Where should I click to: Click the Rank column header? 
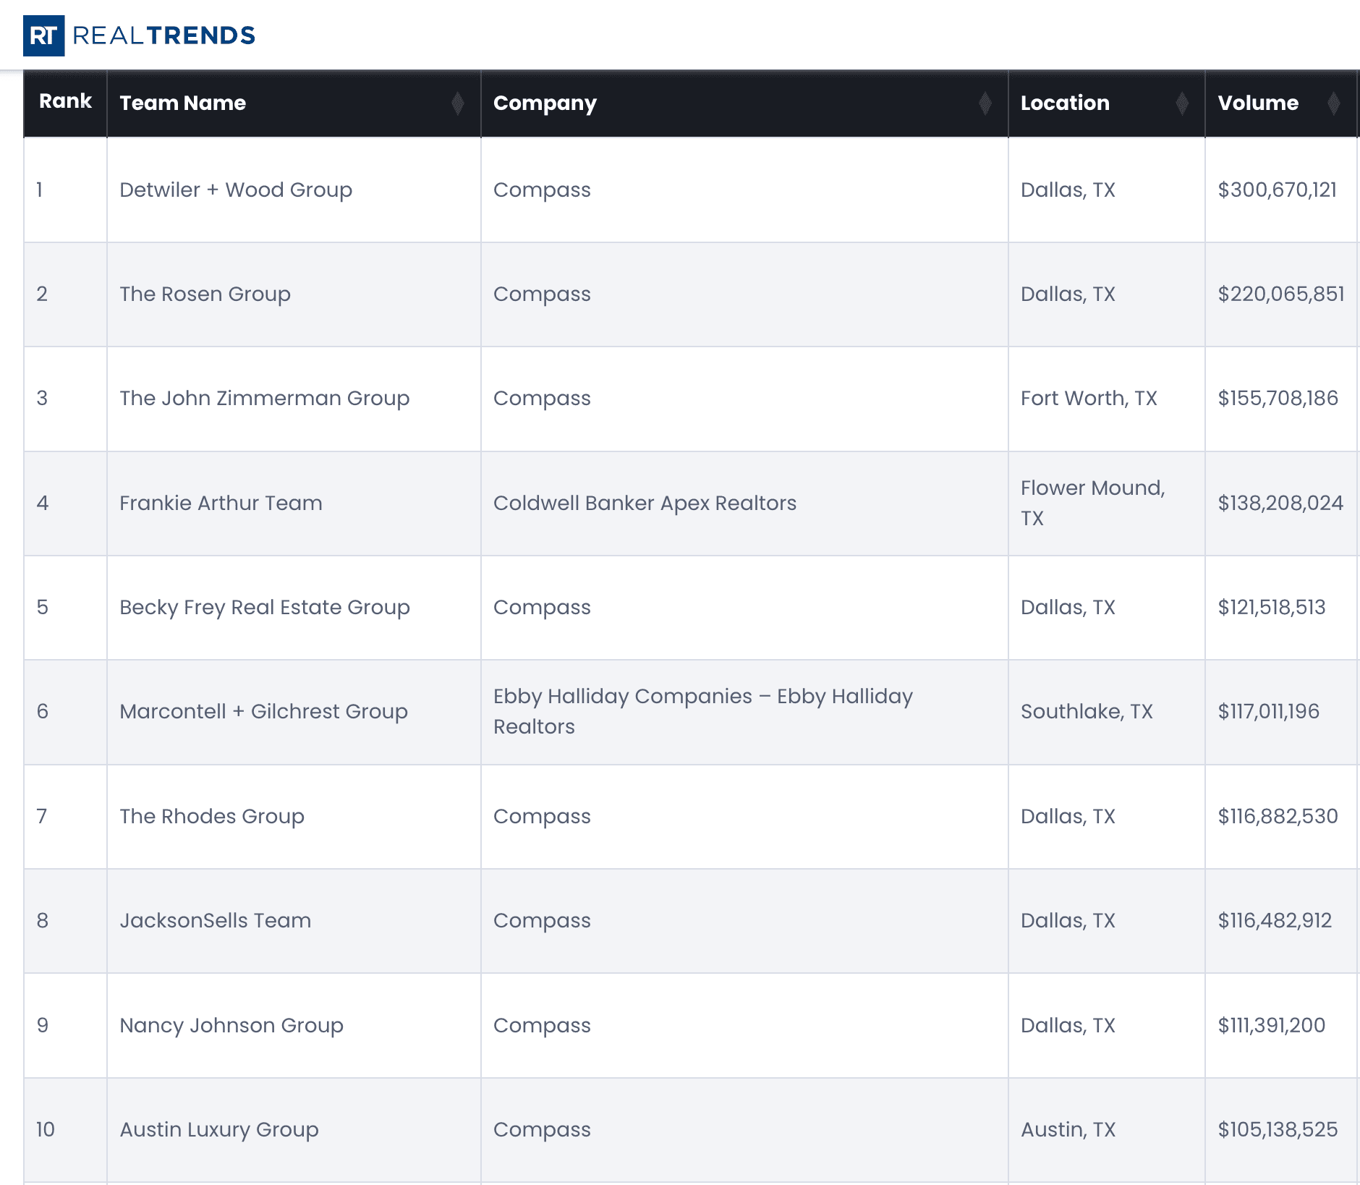click(65, 102)
